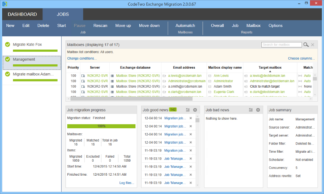Start the selected job
This screenshot has width=324, height=194.
(62, 26)
